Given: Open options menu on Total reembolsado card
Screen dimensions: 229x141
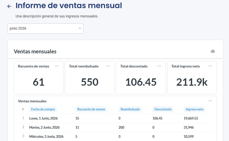Looking at the screenshot, I should (108, 66).
